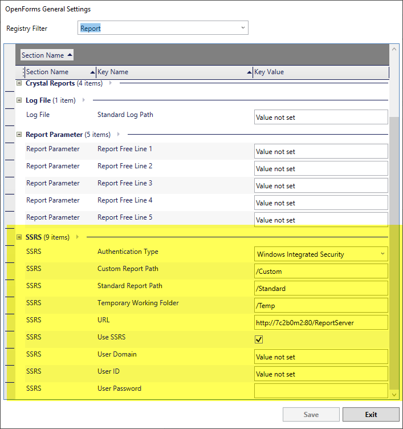Click the Section Name grouping chip
The height and width of the screenshot is (429, 403).
click(x=47, y=55)
